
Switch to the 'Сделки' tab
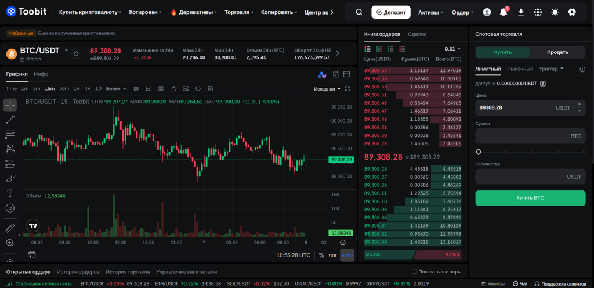(x=417, y=34)
